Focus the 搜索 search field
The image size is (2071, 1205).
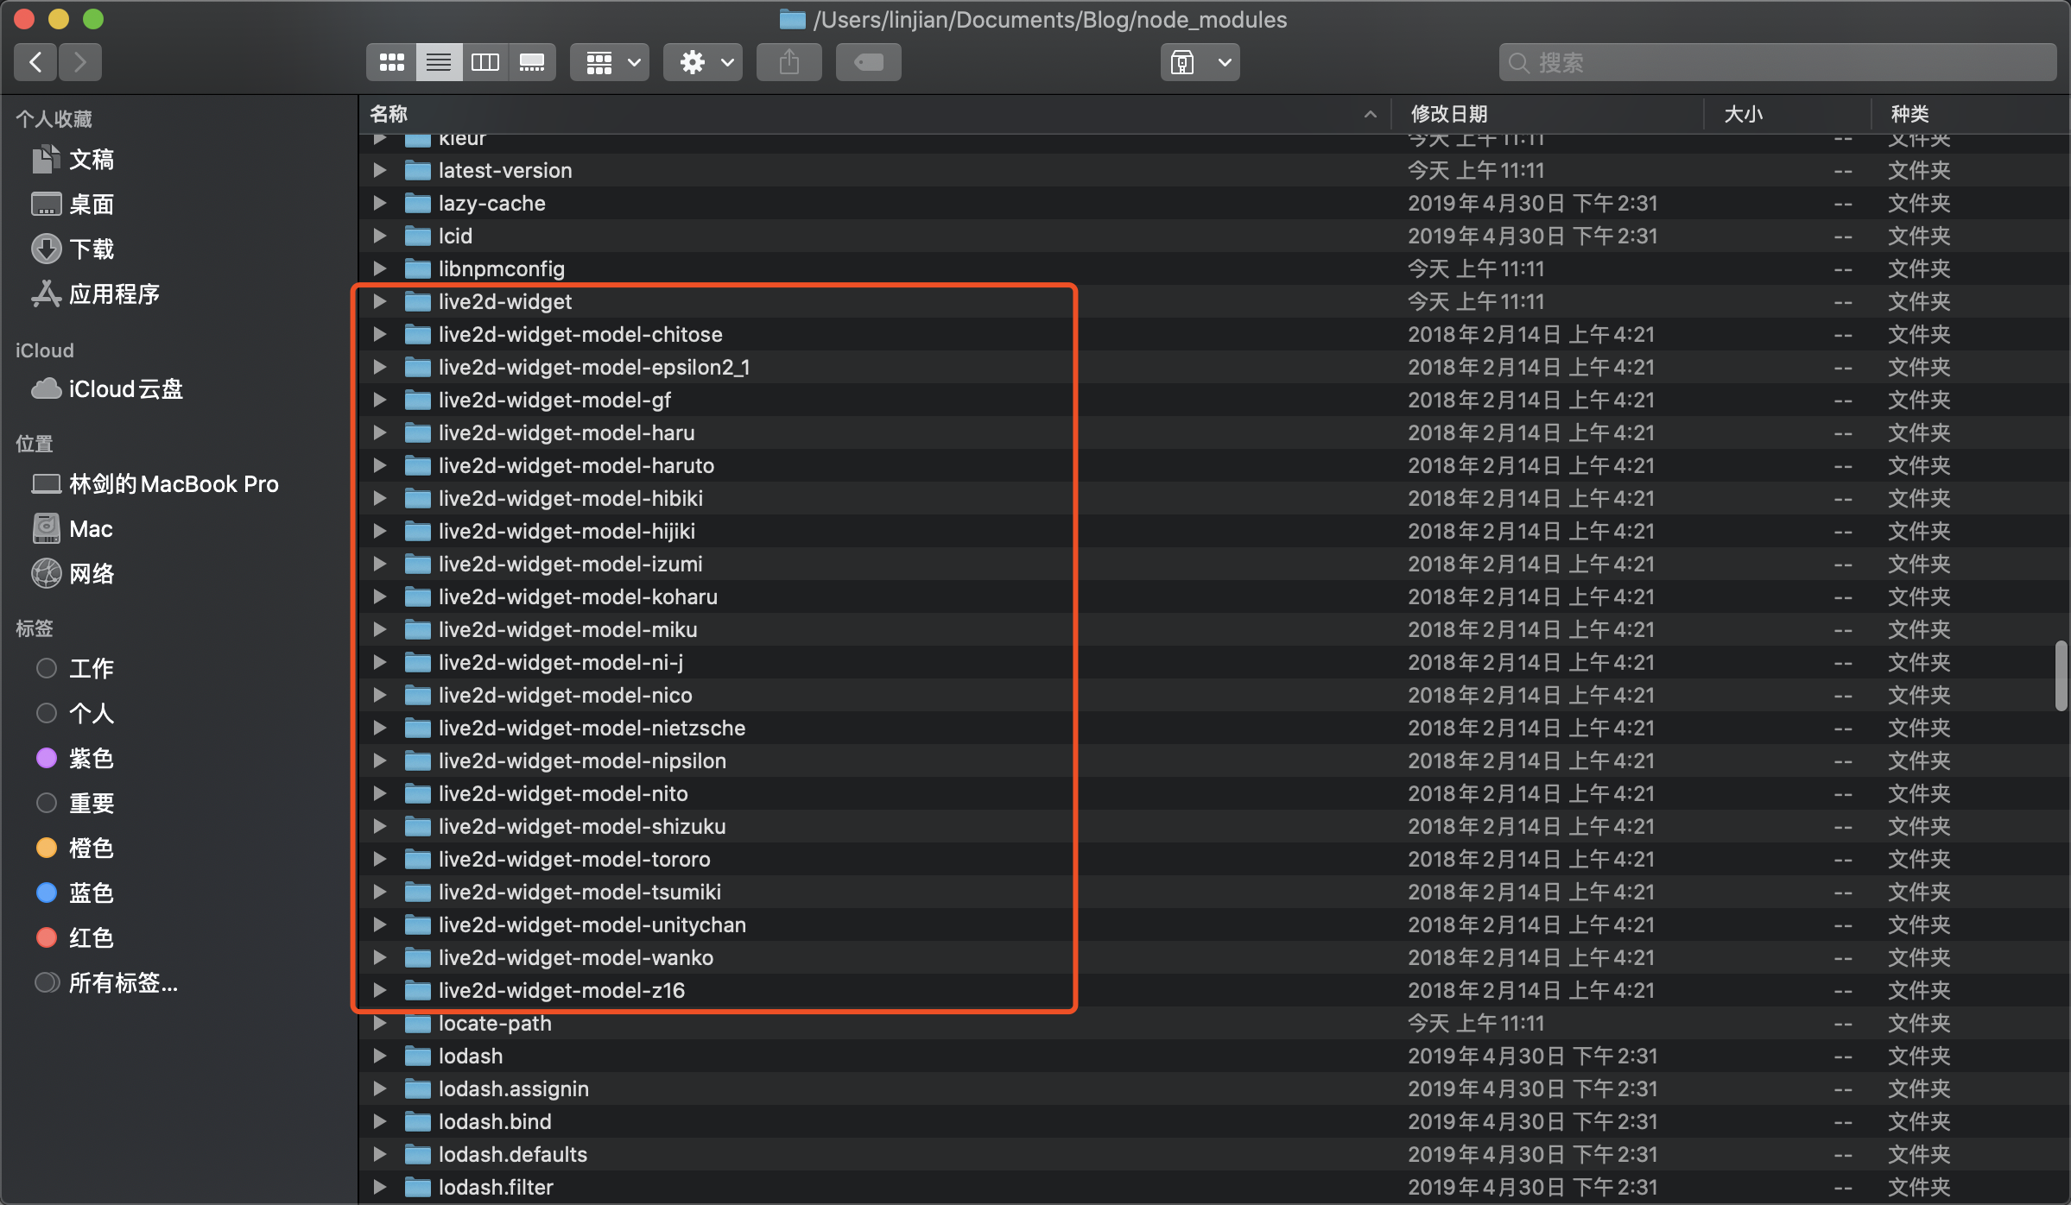[1777, 62]
